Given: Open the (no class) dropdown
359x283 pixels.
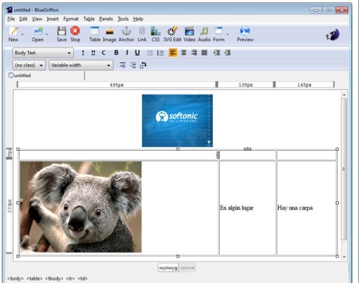Looking at the screenshot, I should [29, 65].
